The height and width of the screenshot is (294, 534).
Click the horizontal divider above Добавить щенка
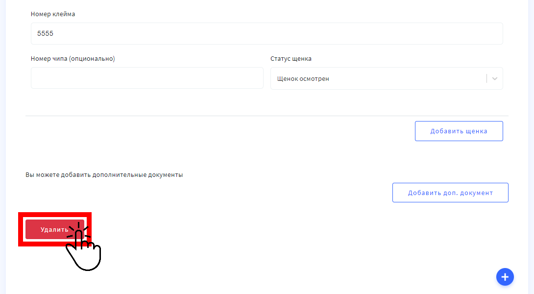click(267, 116)
